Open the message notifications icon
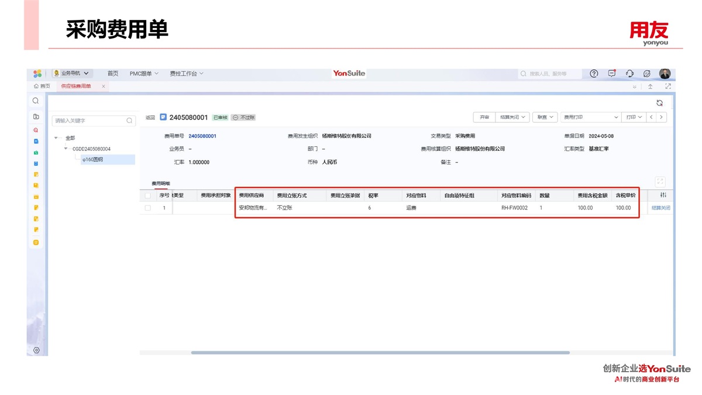Image resolution: width=702 pixels, height=395 pixels. pos(611,74)
